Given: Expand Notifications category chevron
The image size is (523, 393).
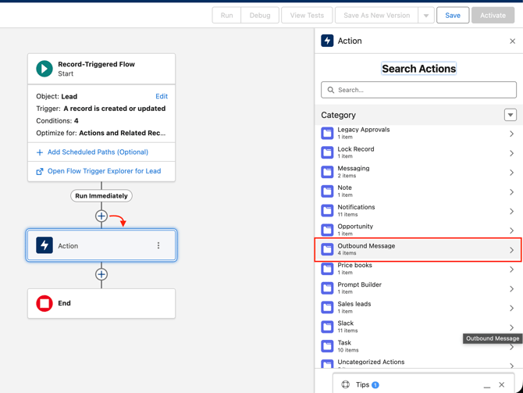Looking at the screenshot, I should click(511, 211).
